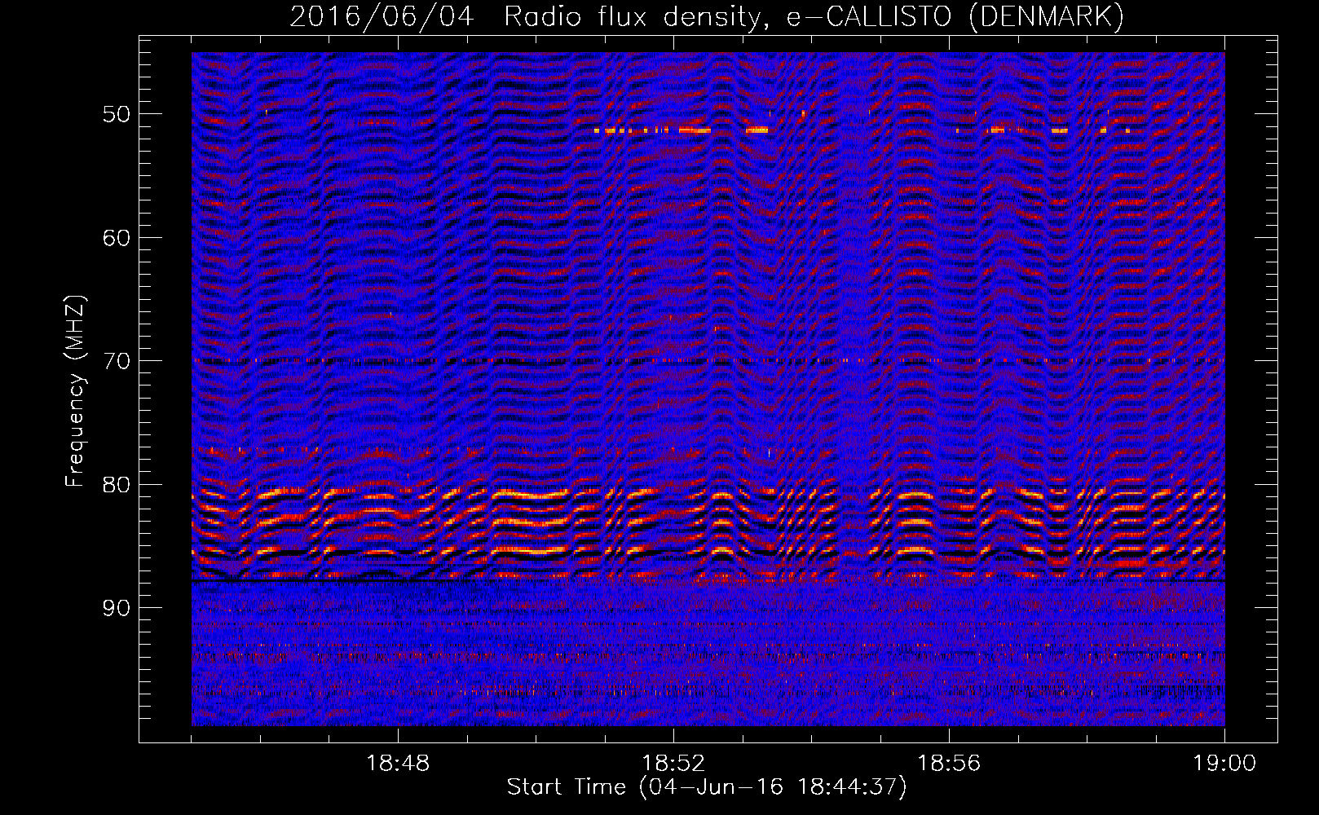Click the '18:56' time tick label
This screenshot has width=1319, height=815.
(x=949, y=764)
